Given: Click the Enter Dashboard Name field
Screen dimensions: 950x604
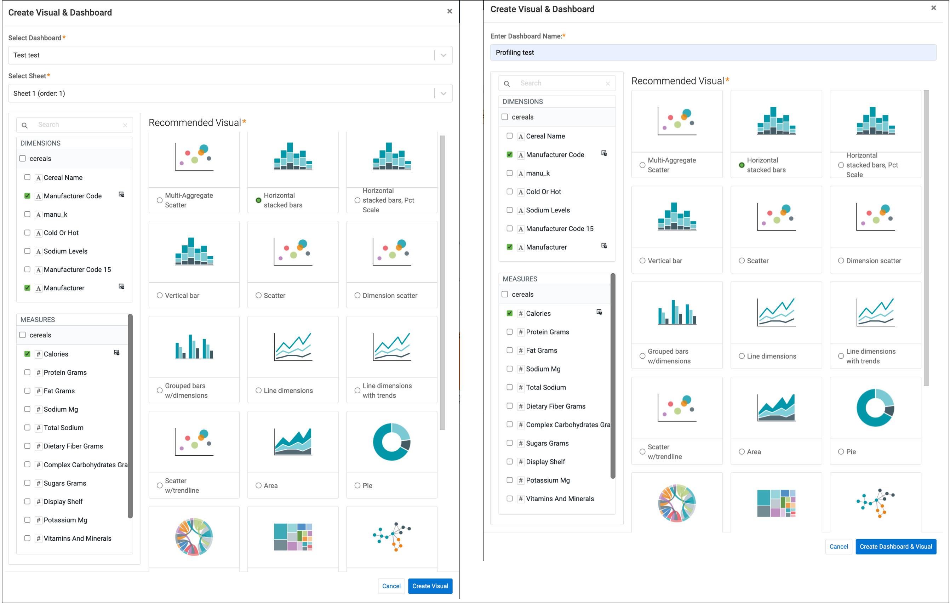Looking at the screenshot, I should 713,52.
